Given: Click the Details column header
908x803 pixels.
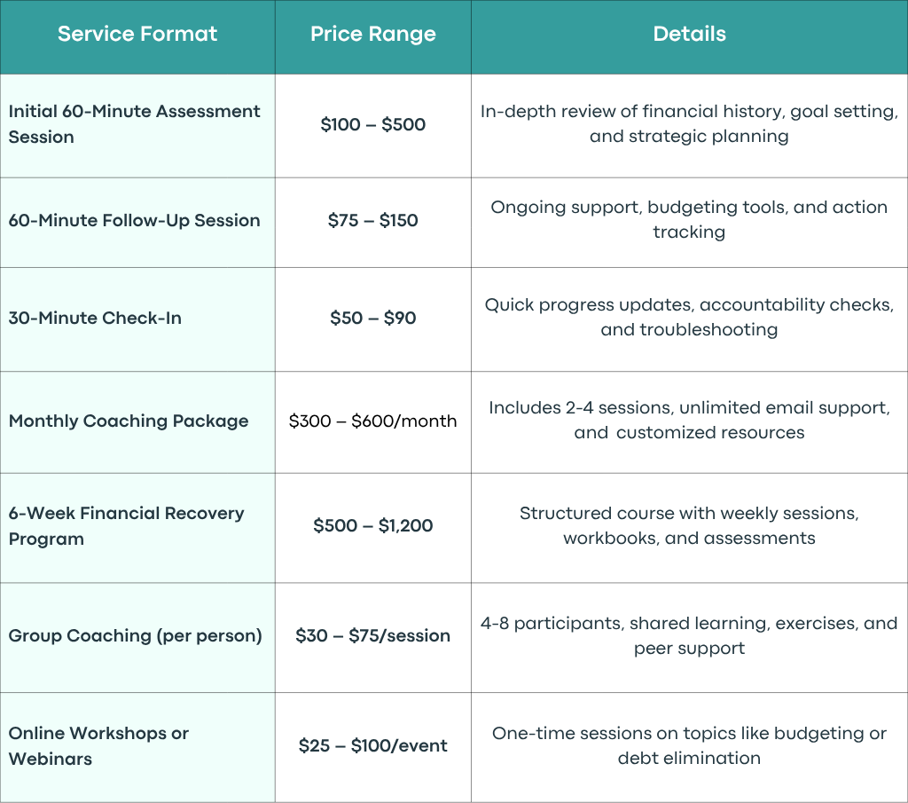Looking at the screenshot, I should 689,35.
